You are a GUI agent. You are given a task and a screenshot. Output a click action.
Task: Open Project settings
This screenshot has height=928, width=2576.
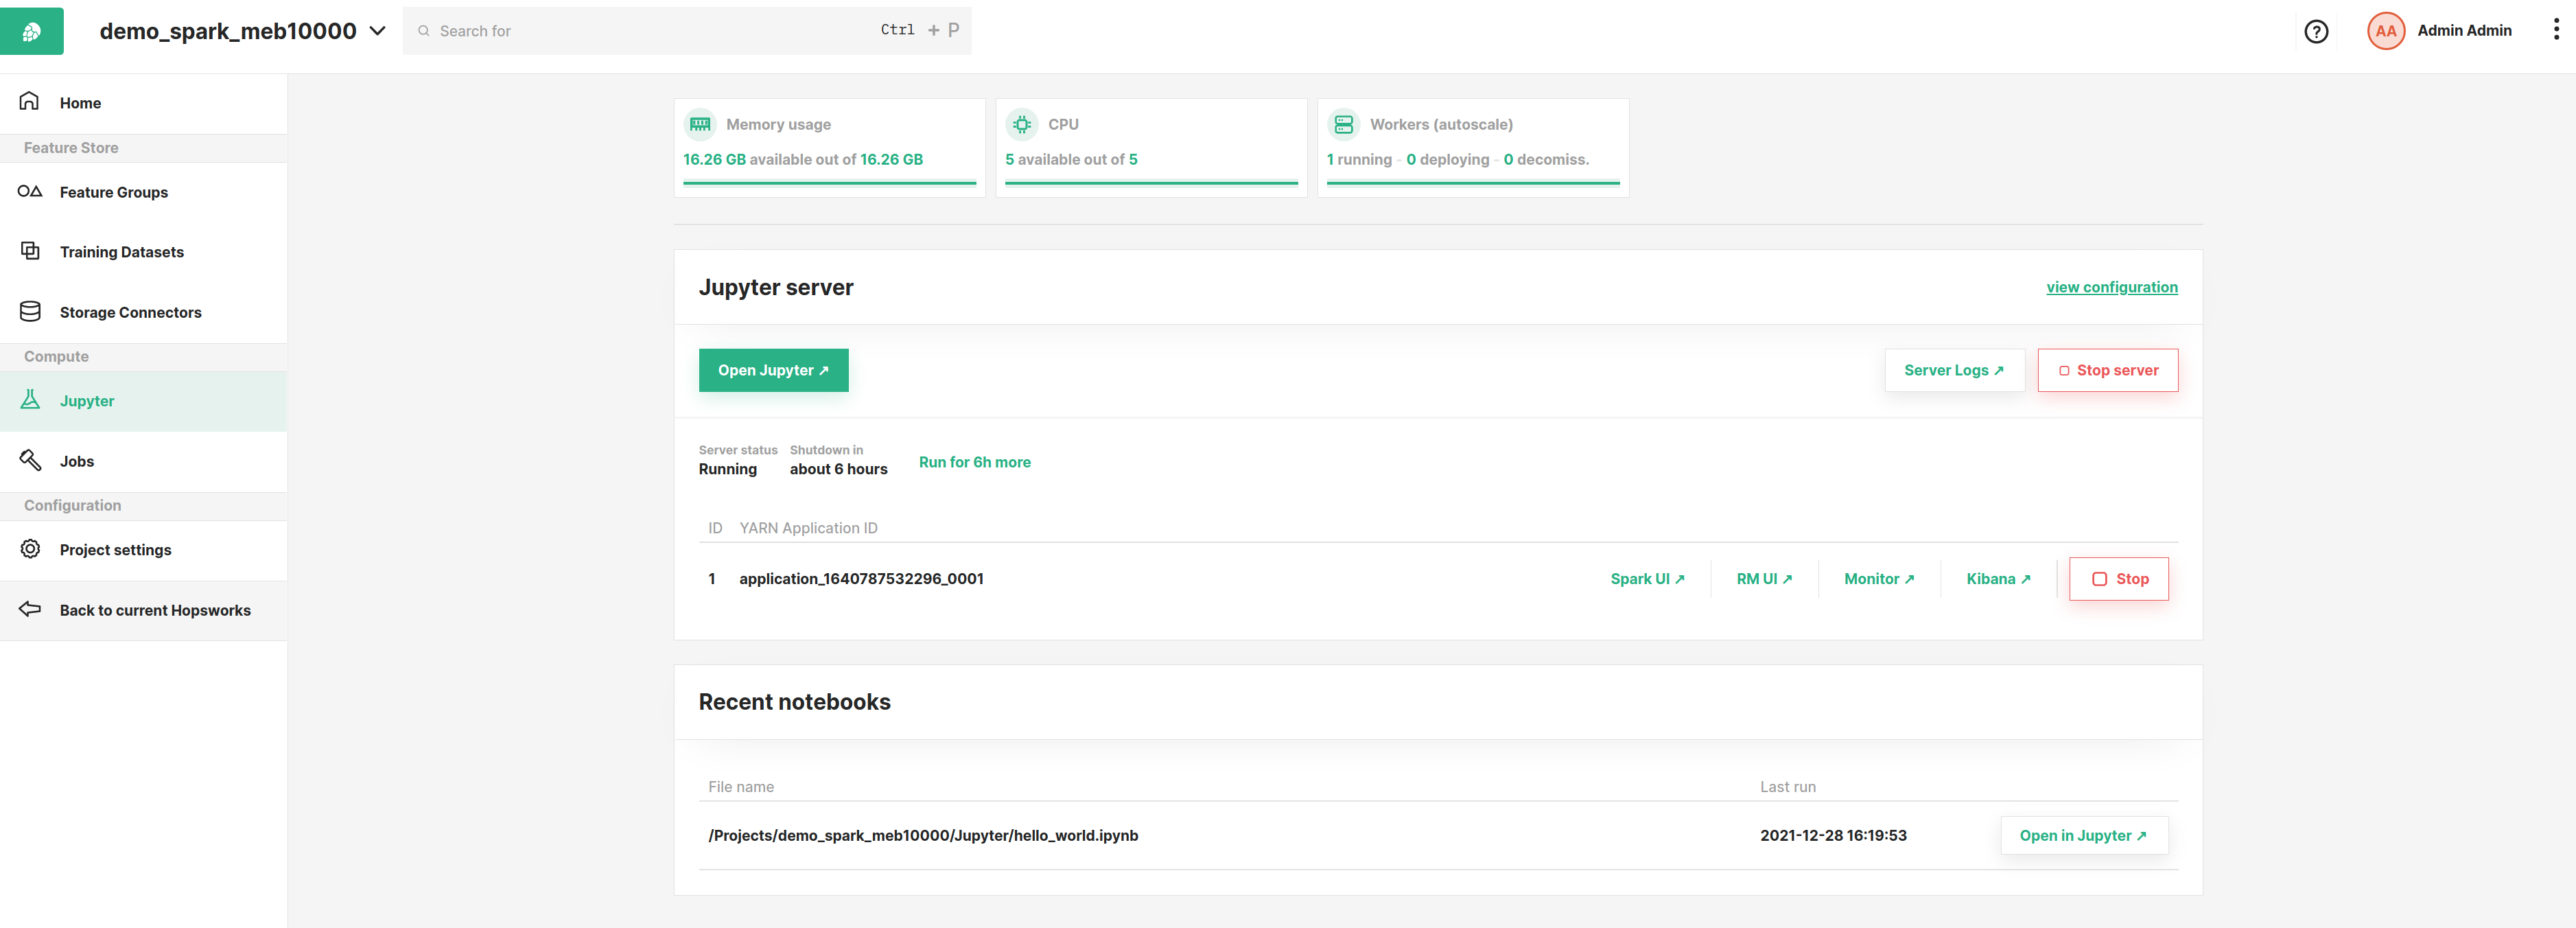pos(143,550)
